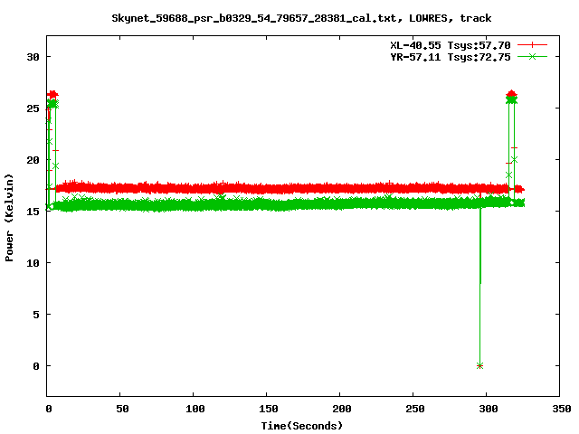Click the x-axis tick label 50
Viewport: 579px width, 434px height.
click(122, 409)
